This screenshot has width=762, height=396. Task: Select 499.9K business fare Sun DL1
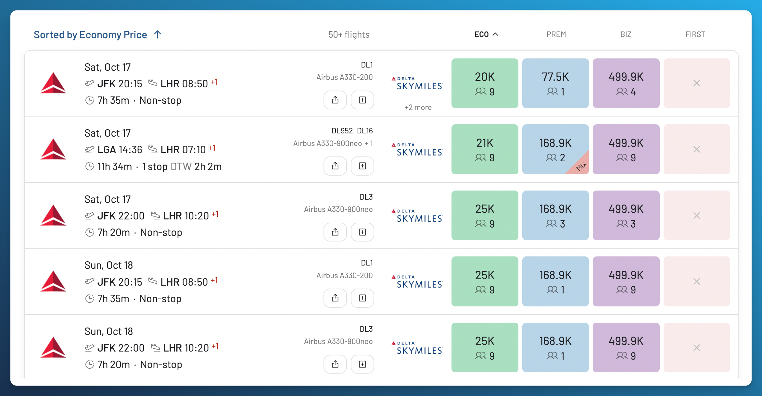tap(626, 281)
